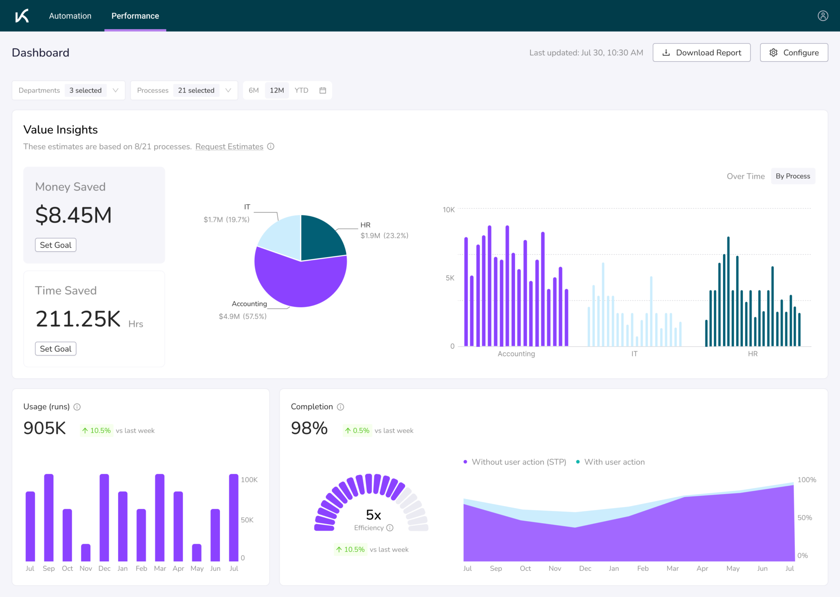The width and height of the screenshot is (840, 597).
Task: Switch the chart view to Over Time
Action: [x=746, y=176]
